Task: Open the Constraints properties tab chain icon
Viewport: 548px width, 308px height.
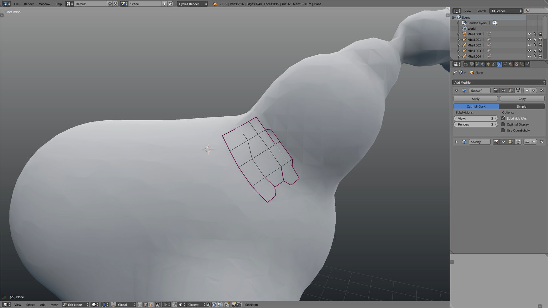Action: 494,64
